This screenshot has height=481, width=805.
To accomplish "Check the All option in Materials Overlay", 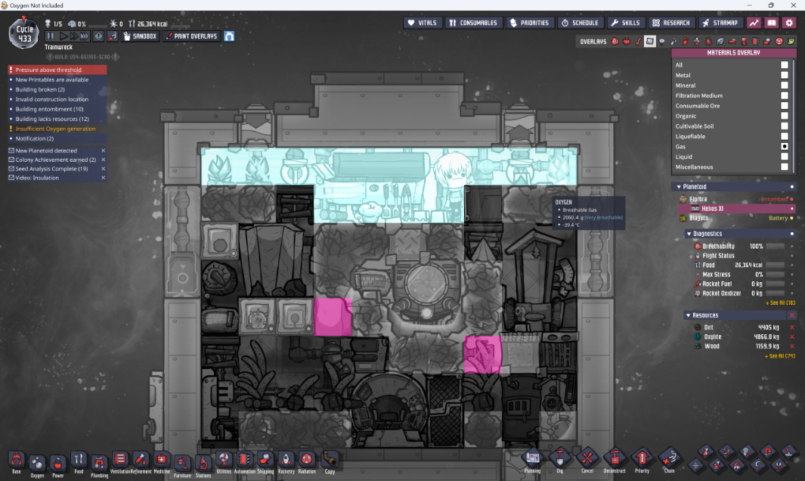I will (x=784, y=65).
